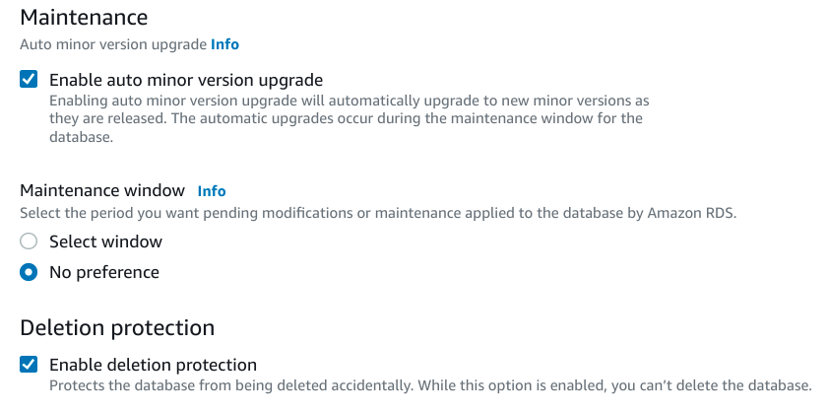This screenshot has width=828, height=413.
Task: Choose the Select window radio button
Action: (x=30, y=241)
